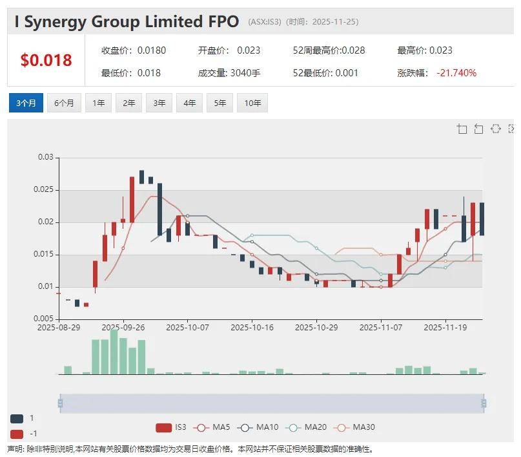Viewport: 521px width, 457px height.
Task: Click the 最高价: 0.023 value
Action: click(x=425, y=50)
